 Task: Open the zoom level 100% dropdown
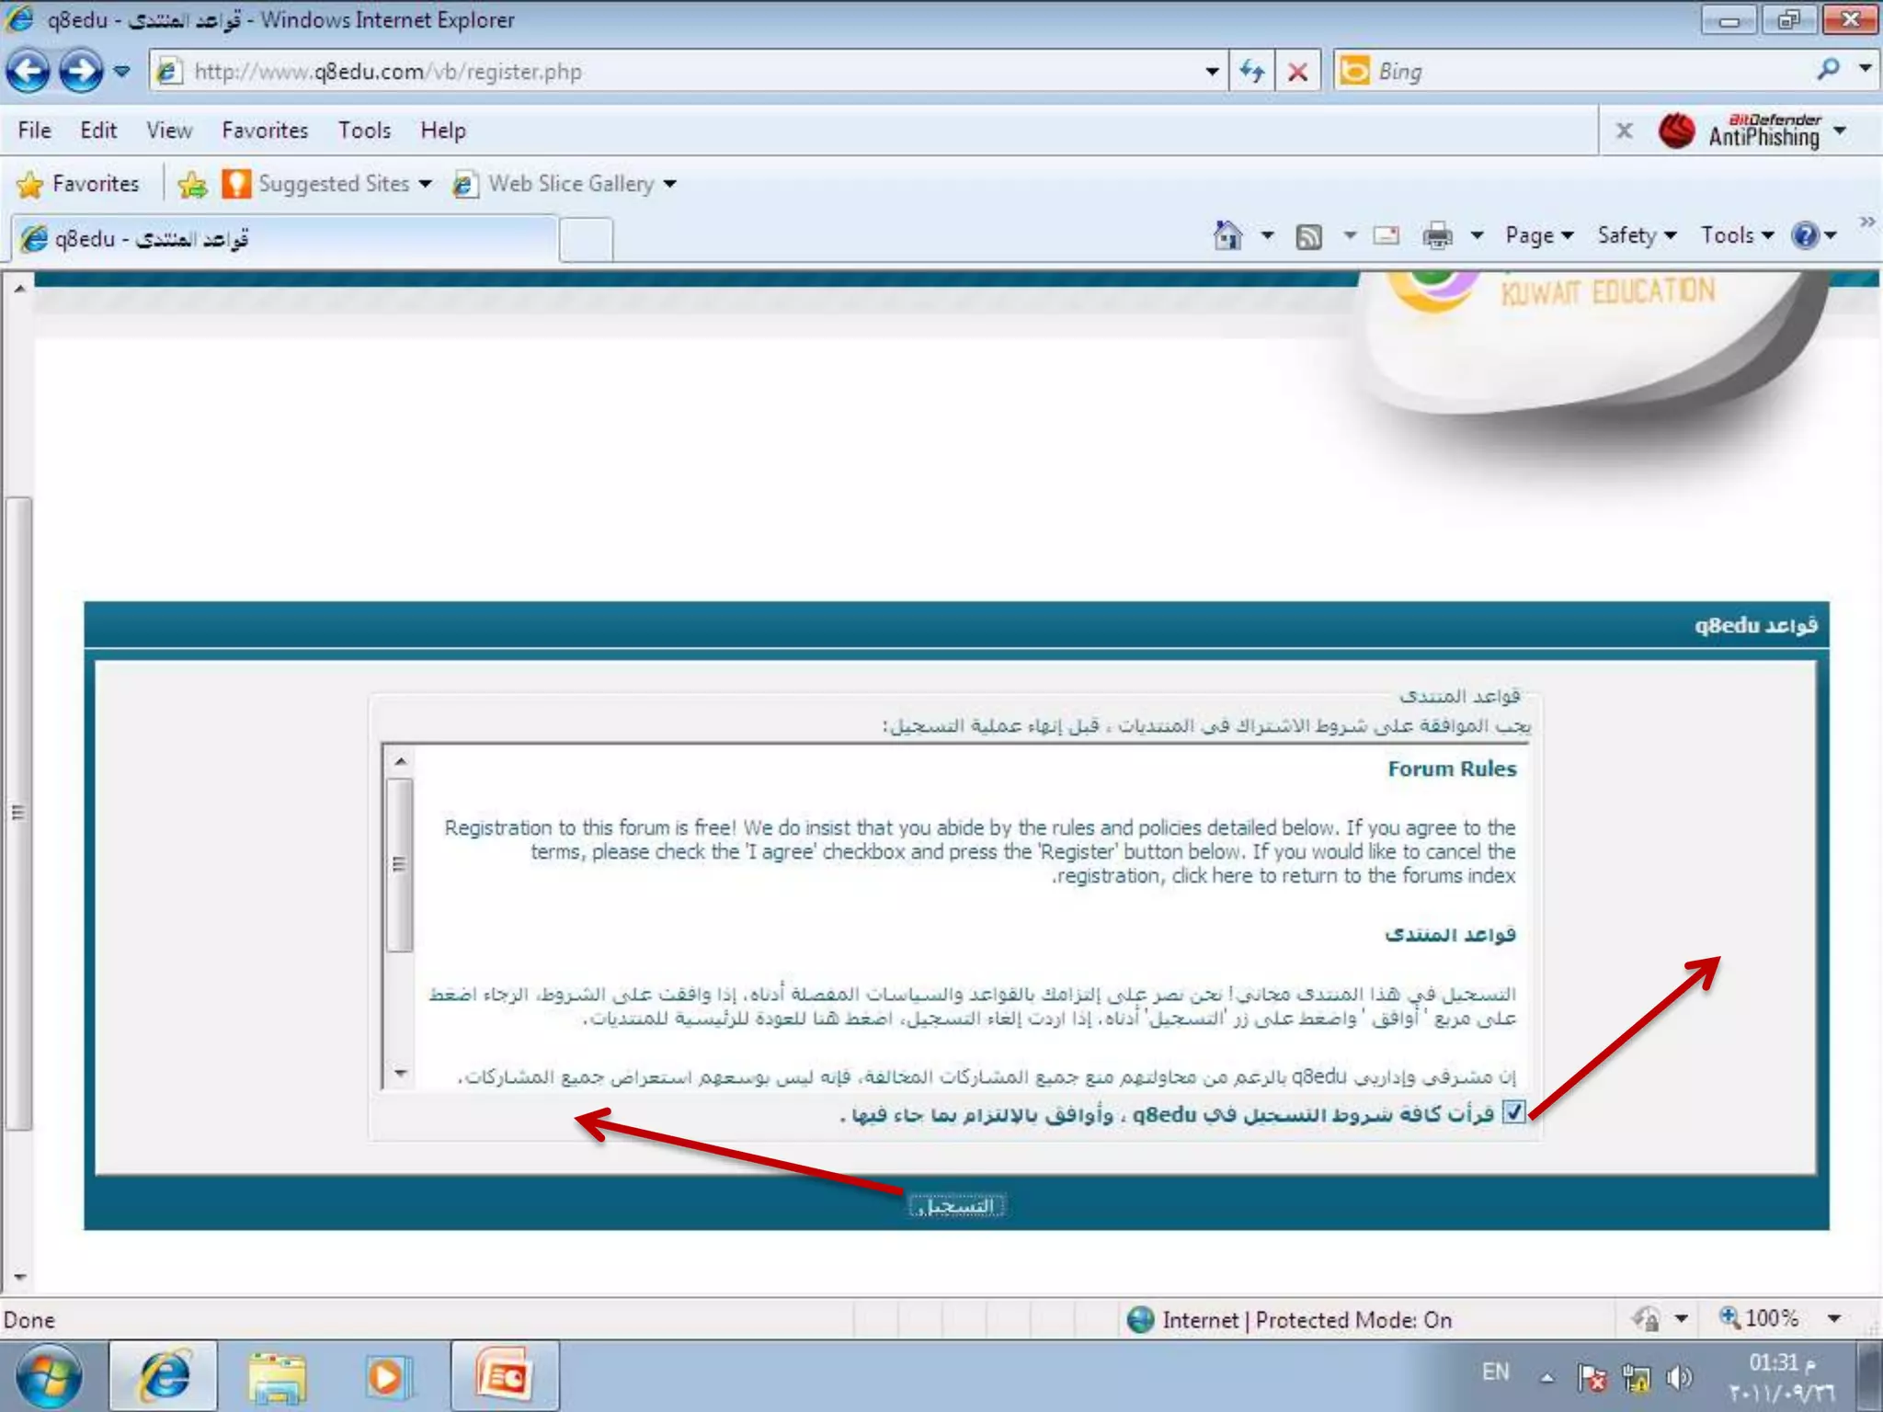[1834, 1319]
